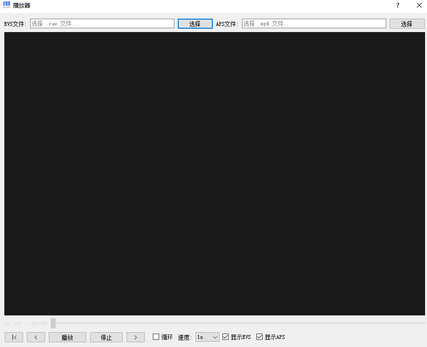Click the EVS文件 label

coord(15,24)
